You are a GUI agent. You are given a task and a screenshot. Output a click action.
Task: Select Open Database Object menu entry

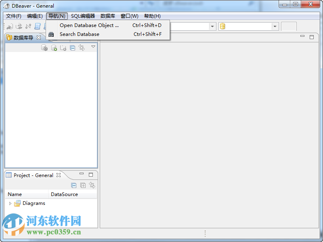pos(90,25)
